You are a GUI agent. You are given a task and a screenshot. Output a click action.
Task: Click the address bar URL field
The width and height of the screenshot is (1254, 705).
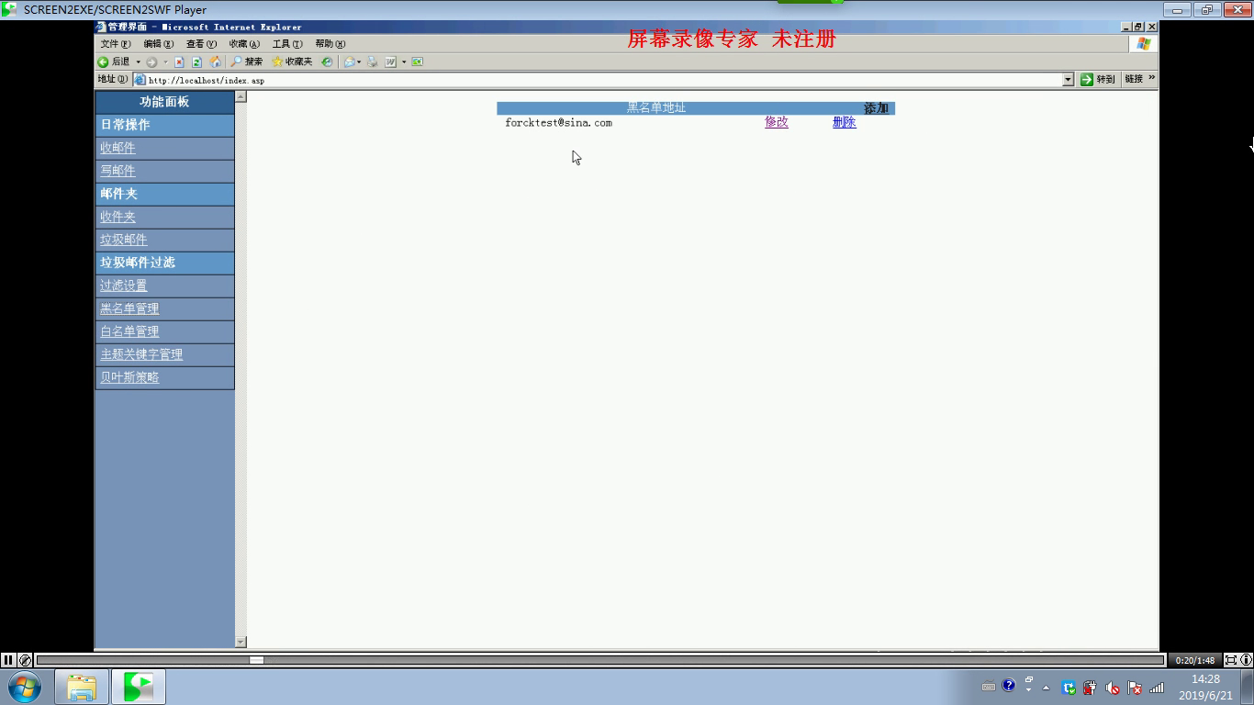(603, 80)
